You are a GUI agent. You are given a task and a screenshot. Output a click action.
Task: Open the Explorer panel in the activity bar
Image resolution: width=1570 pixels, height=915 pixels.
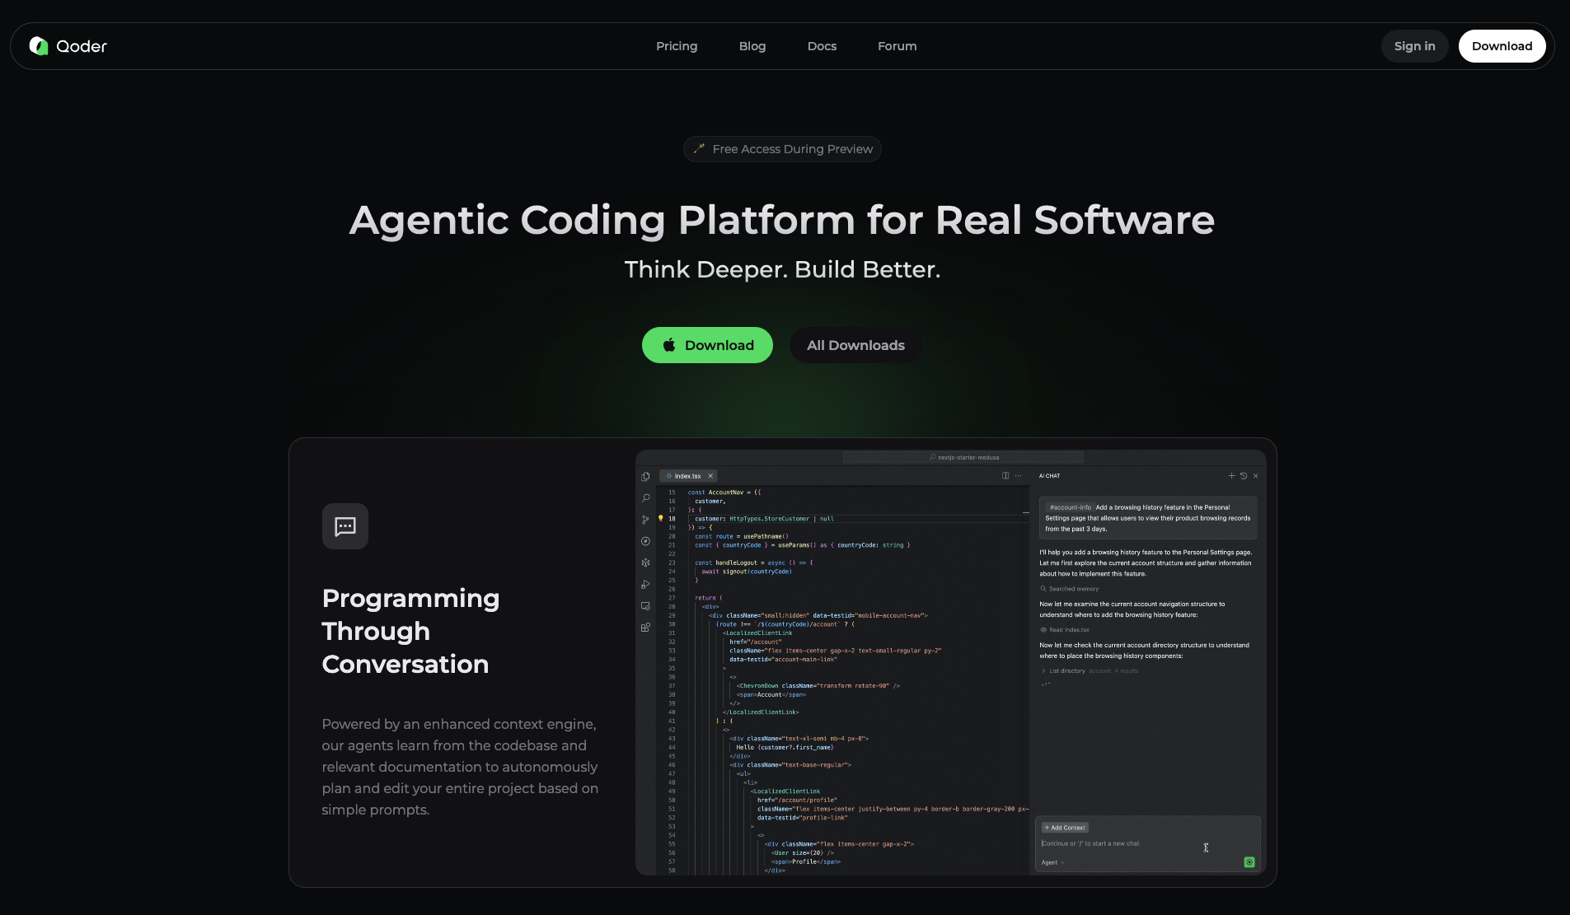[x=645, y=476]
